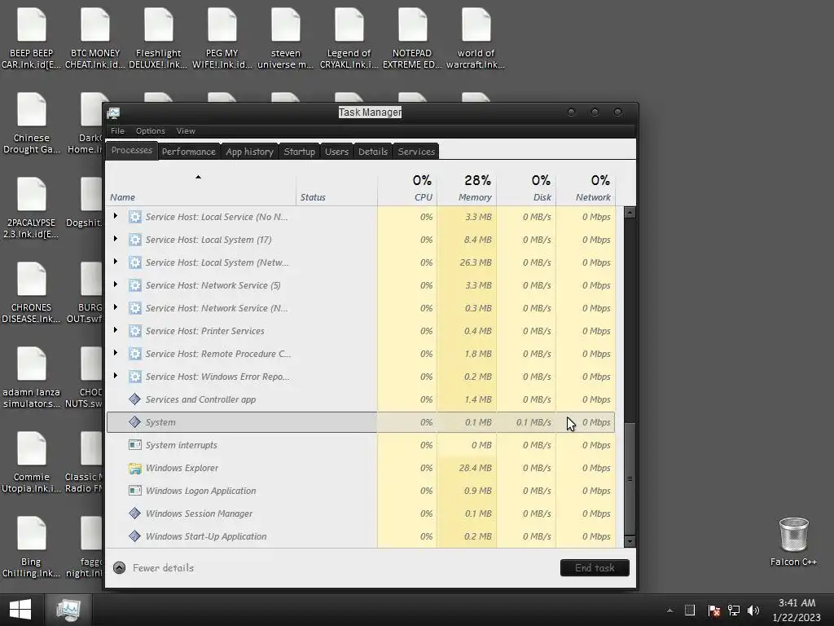Click the End task button
Screen dimensions: 834x626
(595, 568)
